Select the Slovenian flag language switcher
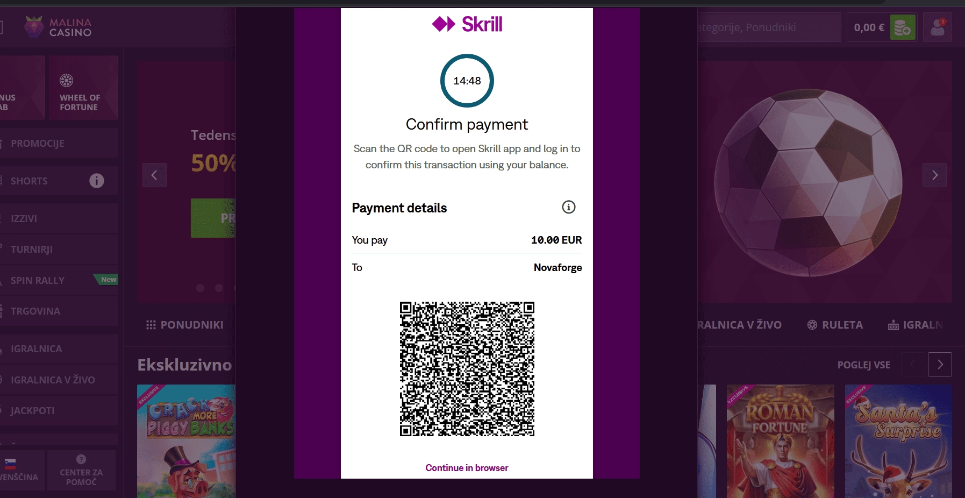This screenshot has height=498, width=965. (x=10, y=464)
